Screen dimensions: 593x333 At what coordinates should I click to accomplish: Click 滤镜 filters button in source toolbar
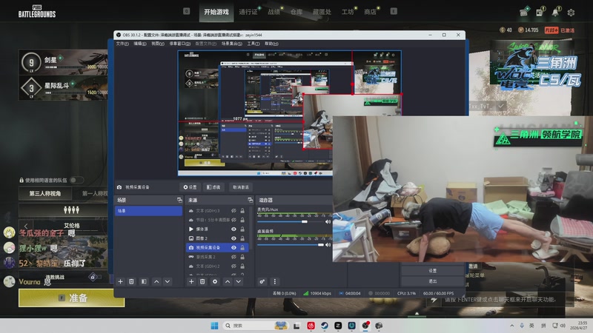pyautogui.click(x=213, y=187)
